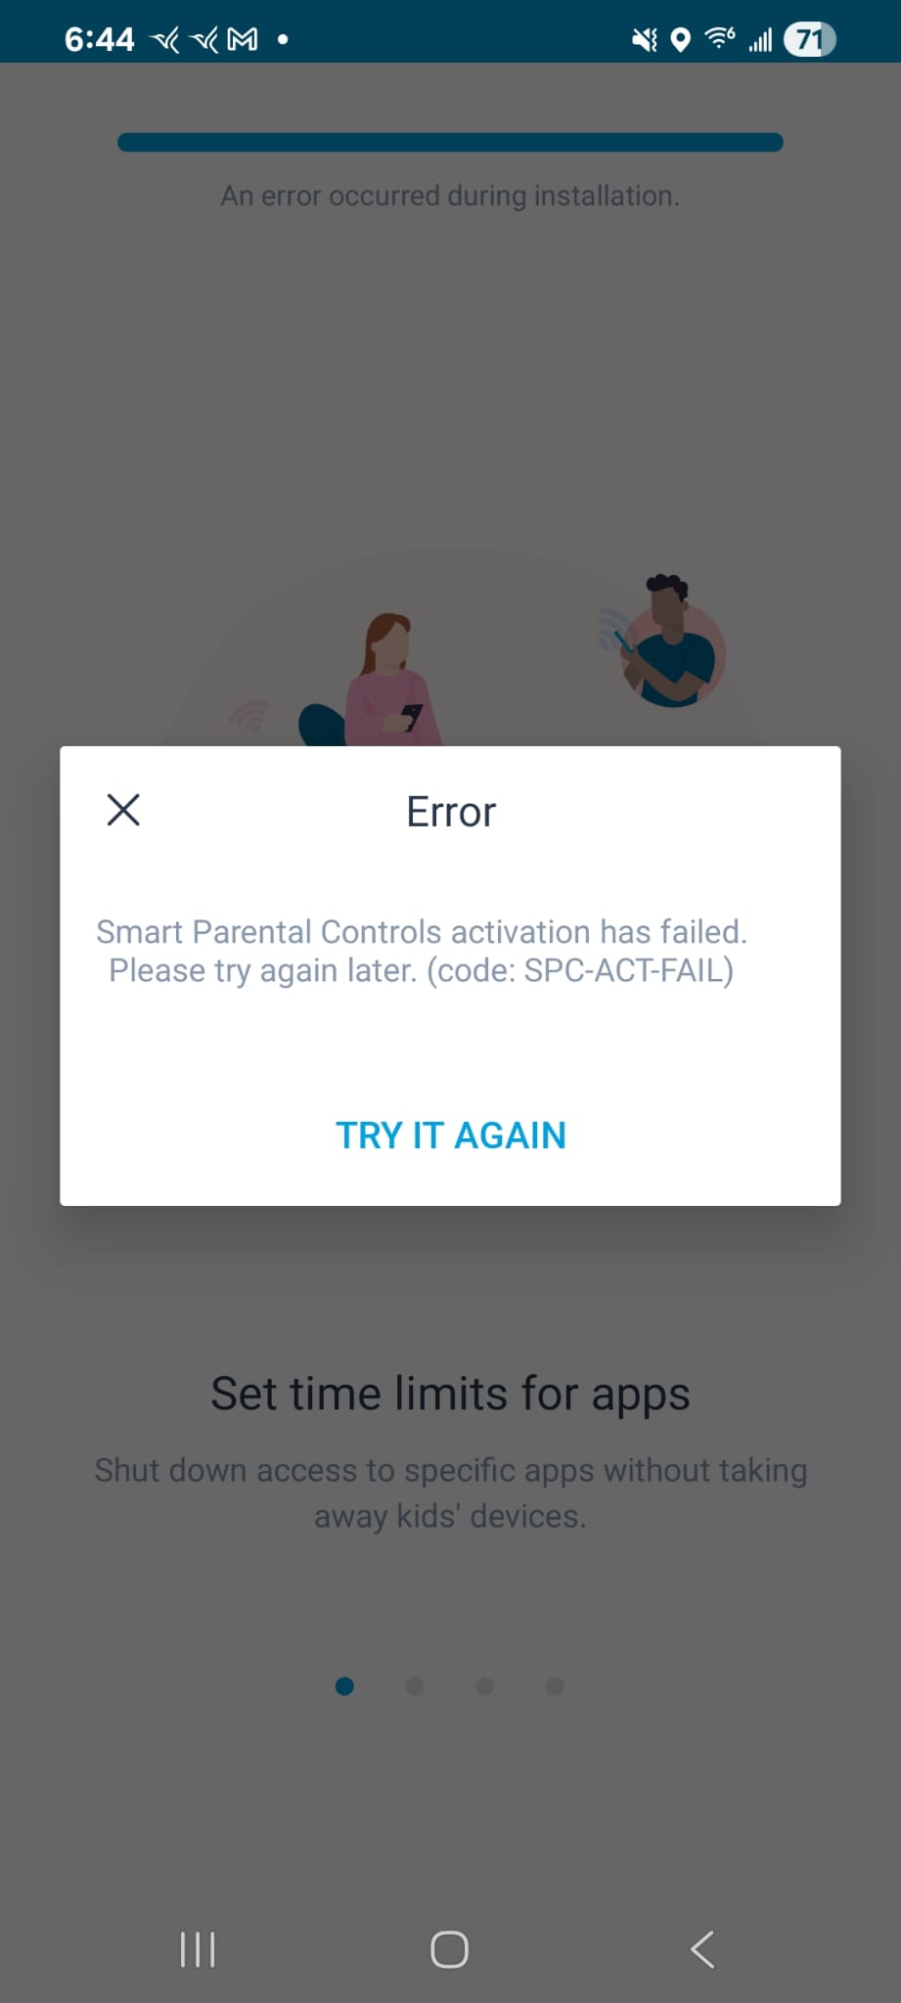Image resolution: width=901 pixels, height=2003 pixels.
Task: Tap the Android back arrow
Action: (702, 1949)
